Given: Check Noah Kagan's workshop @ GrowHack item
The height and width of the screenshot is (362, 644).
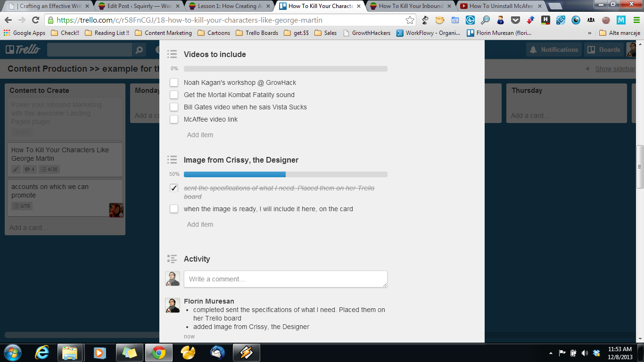Looking at the screenshot, I should [x=174, y=82].
